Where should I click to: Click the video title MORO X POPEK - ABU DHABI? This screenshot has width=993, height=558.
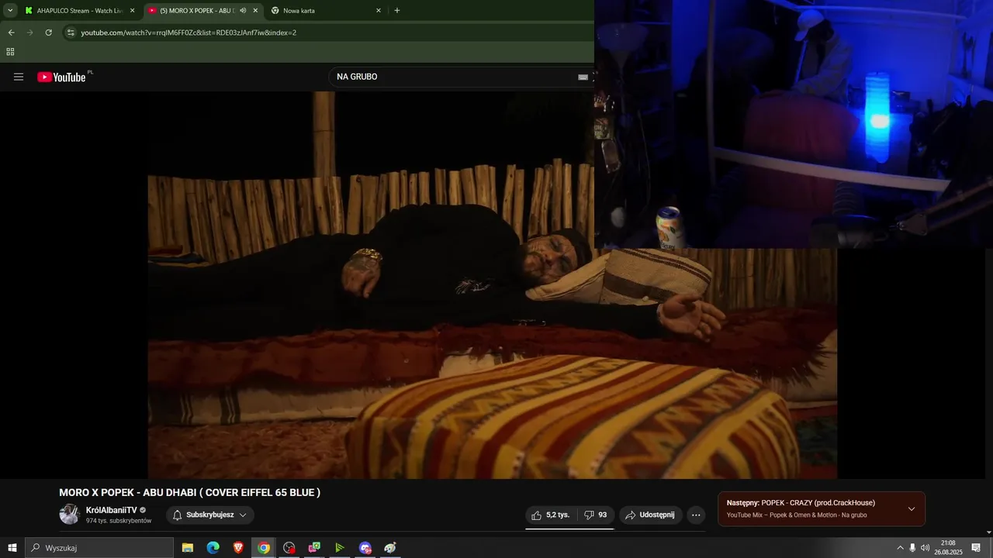click(x=190, y=492)
